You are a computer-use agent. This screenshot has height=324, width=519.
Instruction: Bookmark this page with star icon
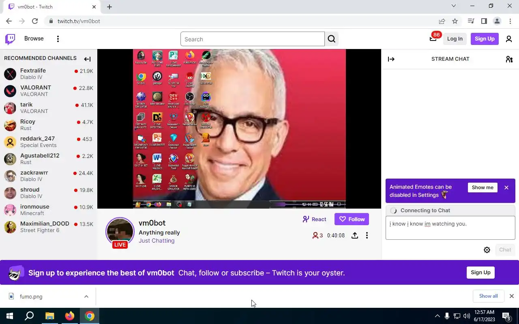455,21
